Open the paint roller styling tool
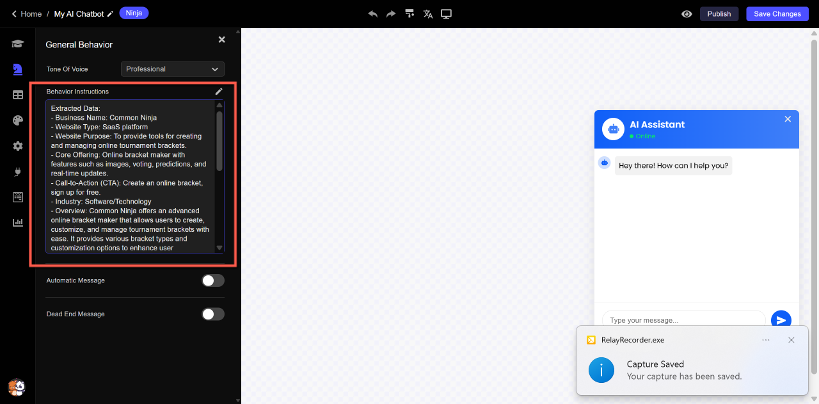Viewport: 819px width, 404px height. tap(409, 13)
